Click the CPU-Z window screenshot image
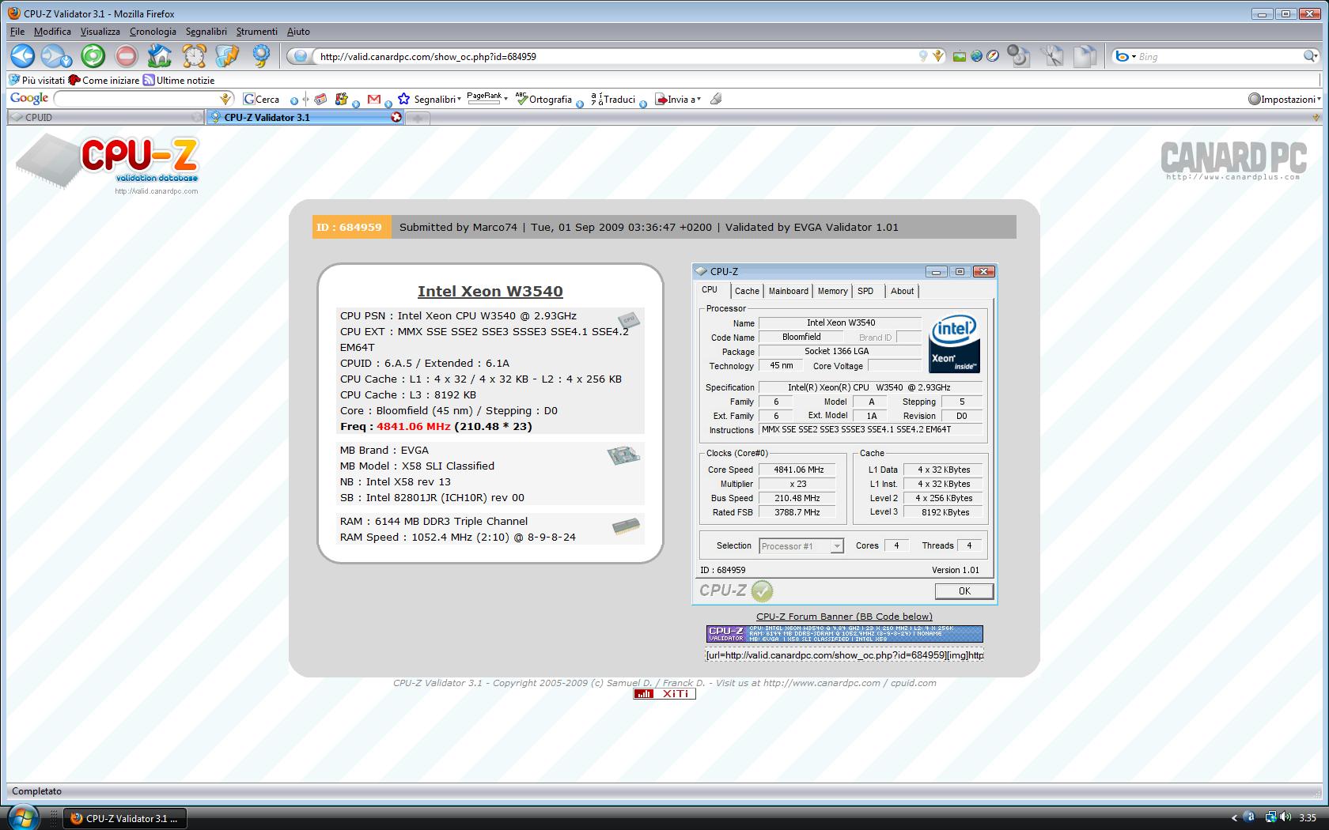 (x=844, y=434)
